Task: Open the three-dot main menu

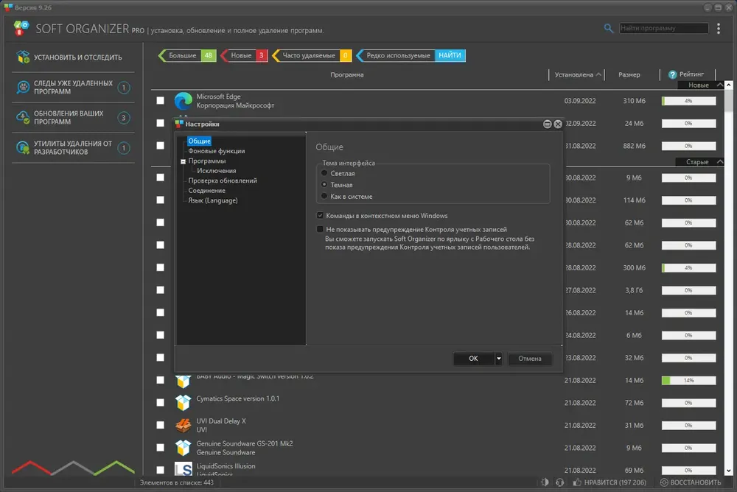Action: 718,29
